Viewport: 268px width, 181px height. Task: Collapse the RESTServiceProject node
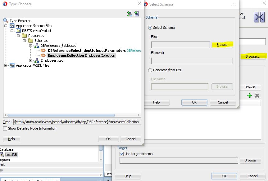[x=12, y=31]
